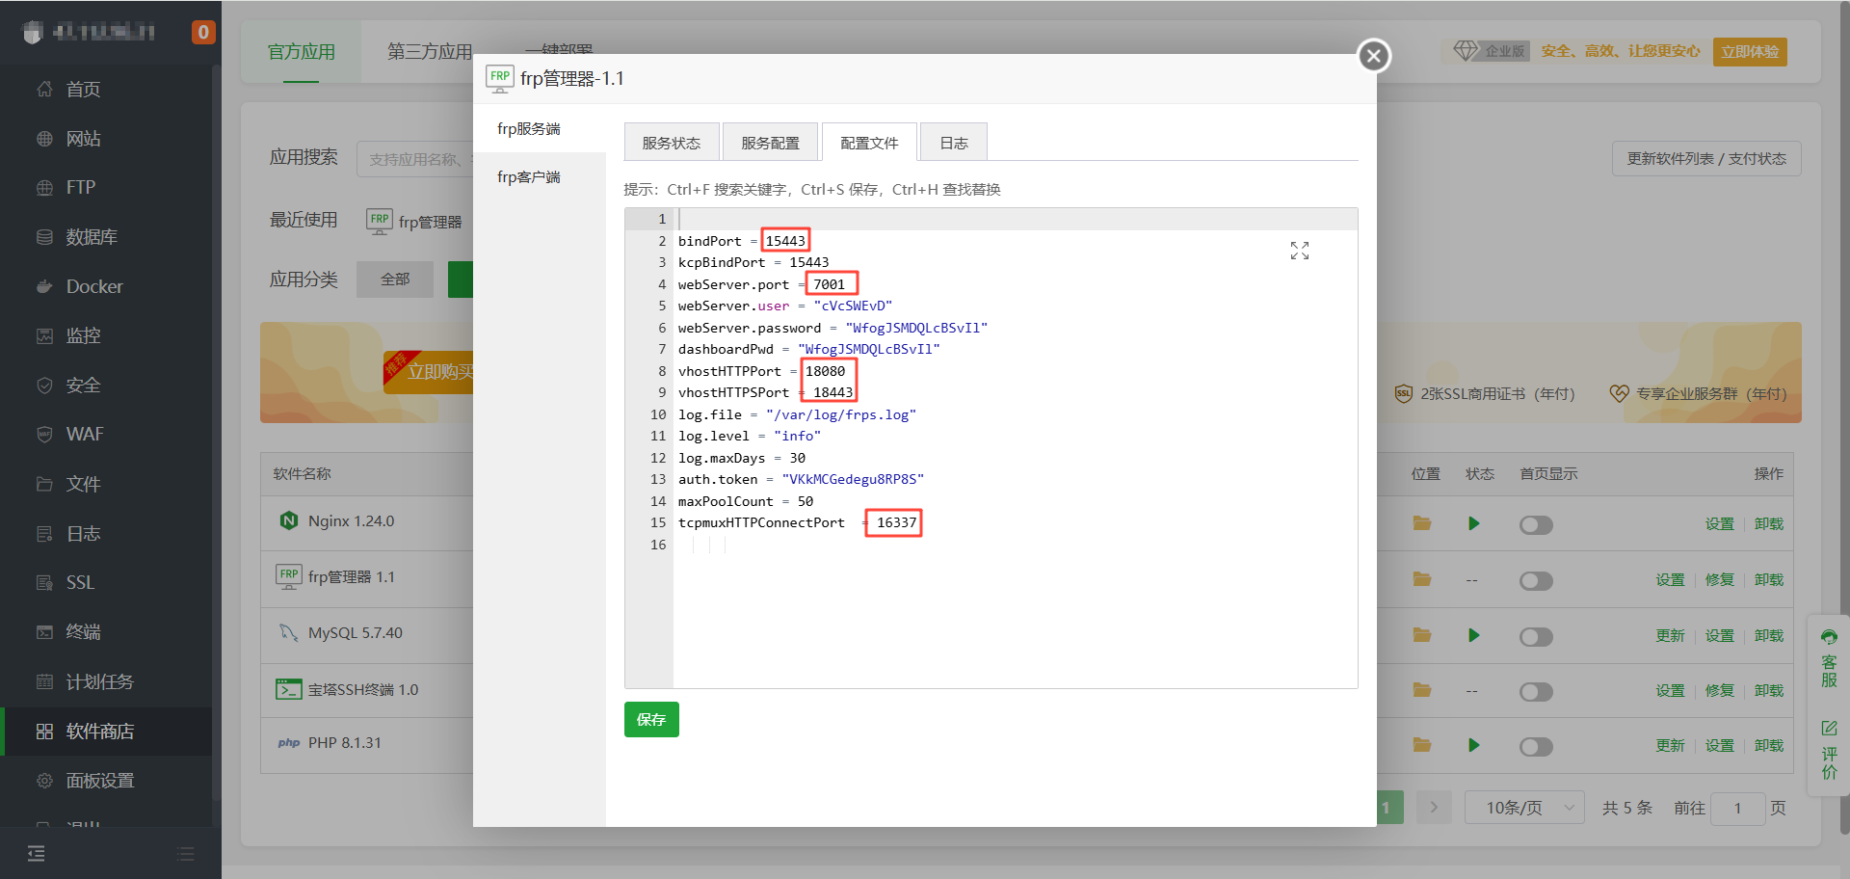This screenshot has width=1850, height=879.
Task: Click 修复 for frp管理器 row
Action: coord(1720,580)
